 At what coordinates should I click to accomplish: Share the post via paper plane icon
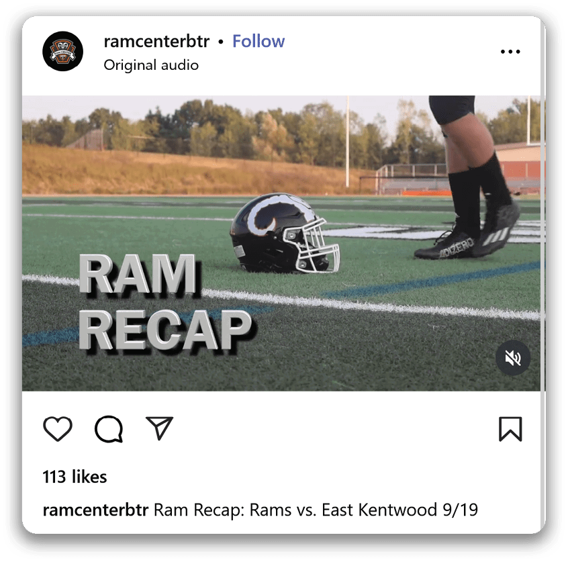159,428
